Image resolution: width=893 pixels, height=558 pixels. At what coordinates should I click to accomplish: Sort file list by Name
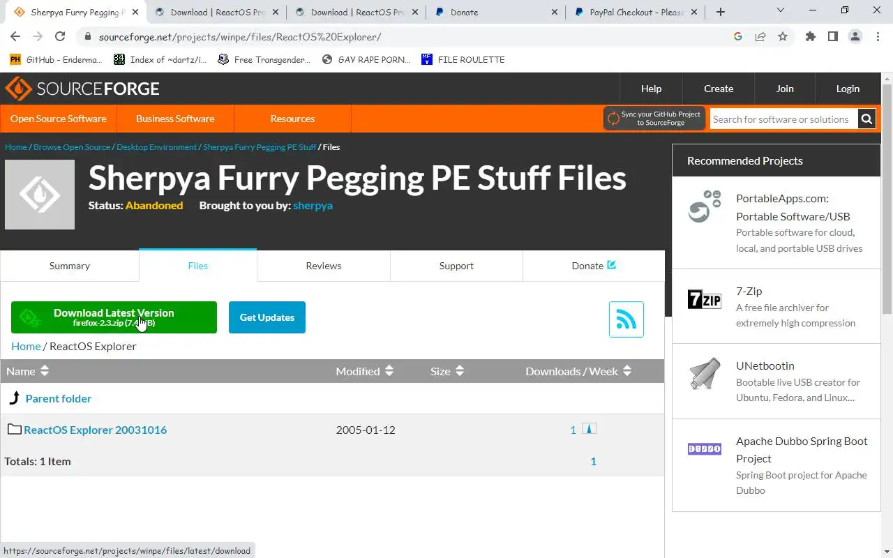click(x=27, y=371)
